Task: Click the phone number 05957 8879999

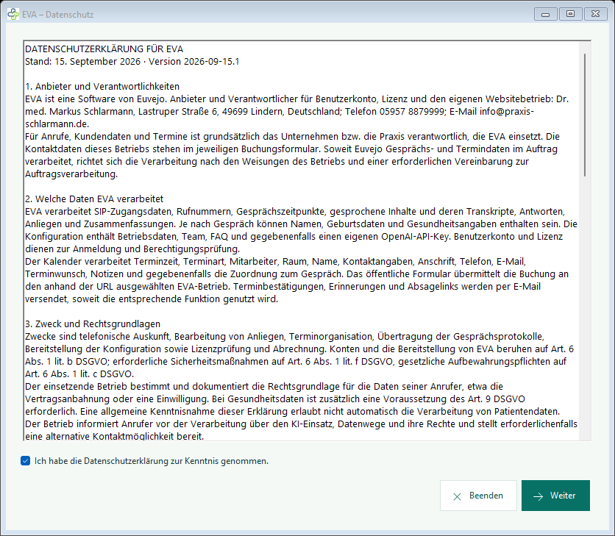Action: 411,111
